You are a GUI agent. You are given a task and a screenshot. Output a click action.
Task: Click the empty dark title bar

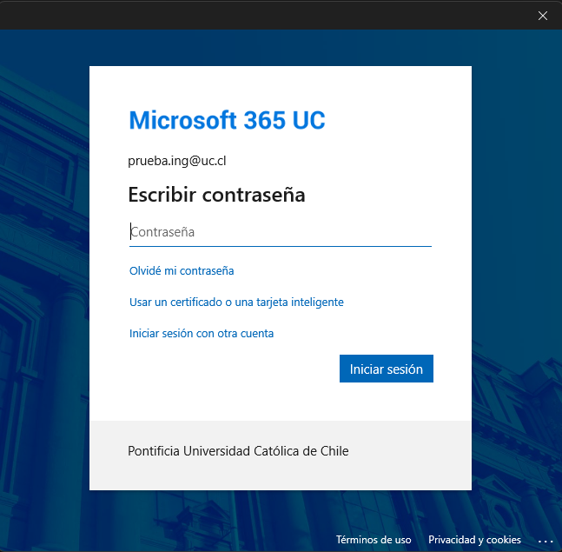pyautogui.click(x=261, y=15)
